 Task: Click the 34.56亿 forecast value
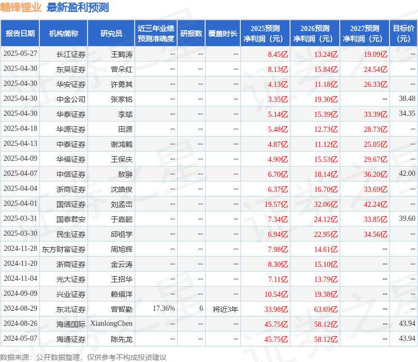(376, 234)
